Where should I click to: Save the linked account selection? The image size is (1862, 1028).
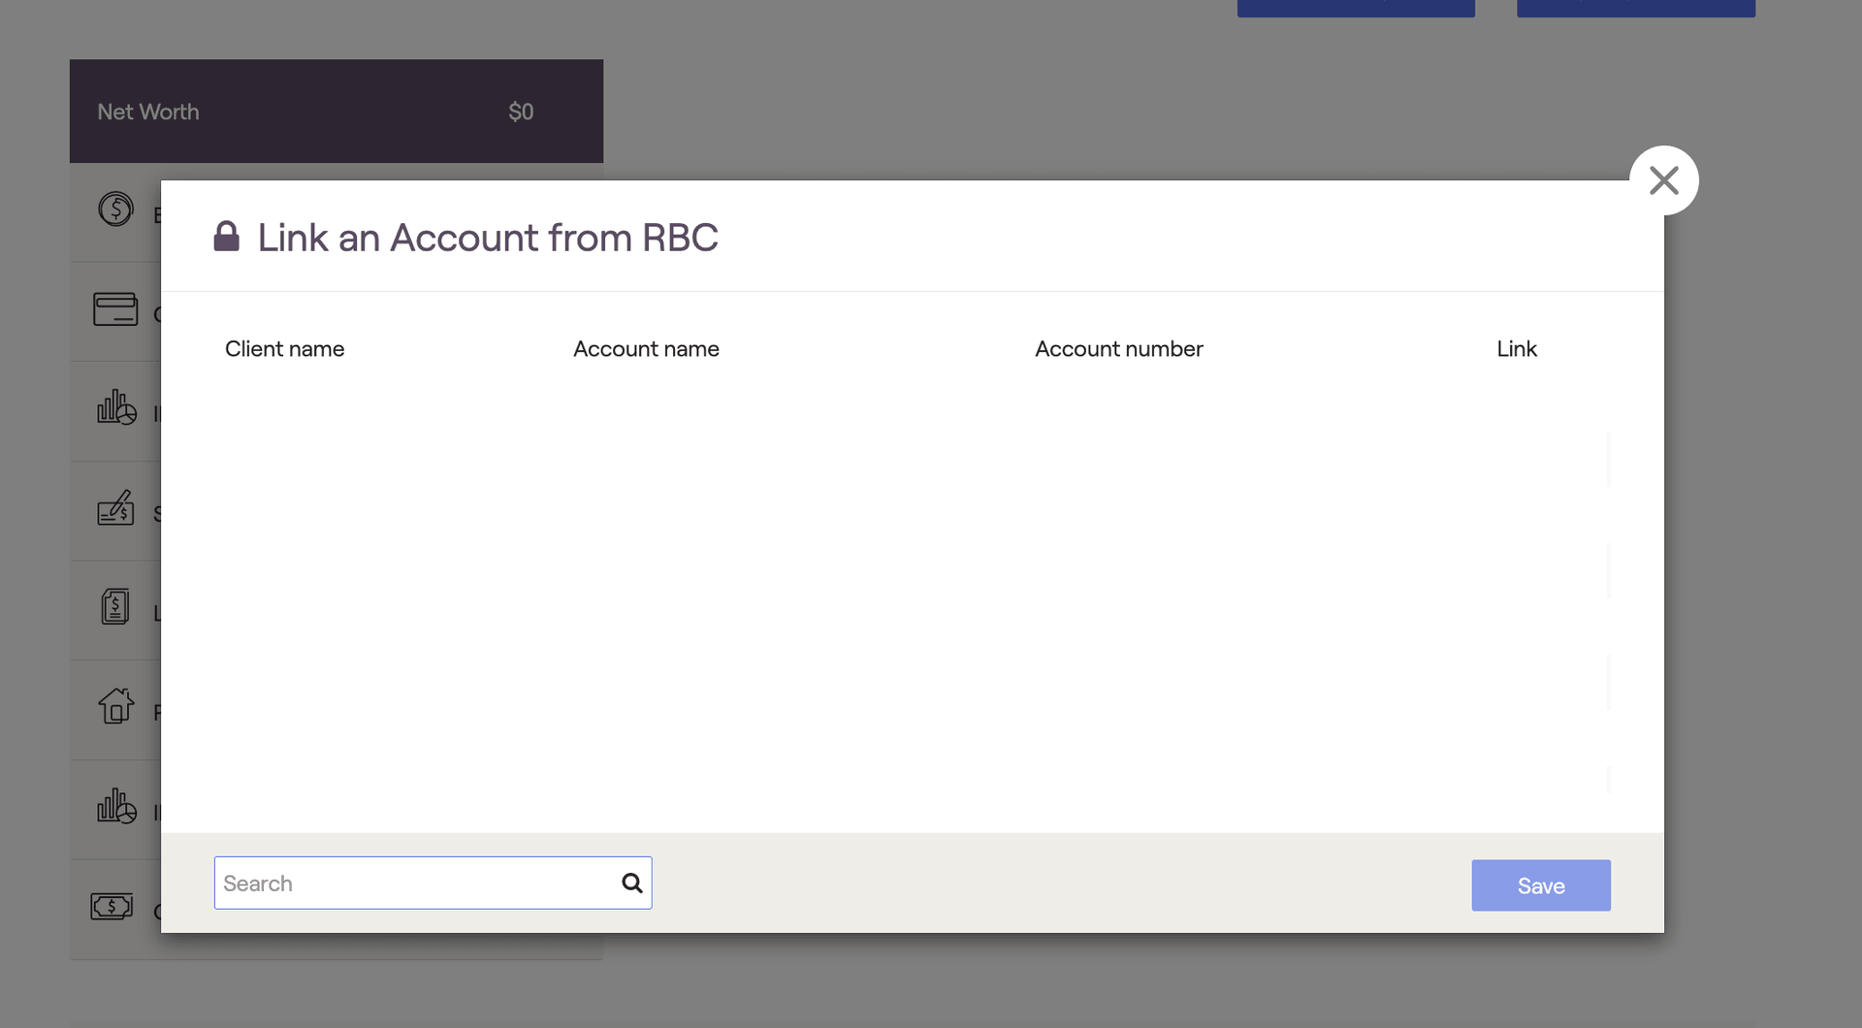pos(1540,885)
